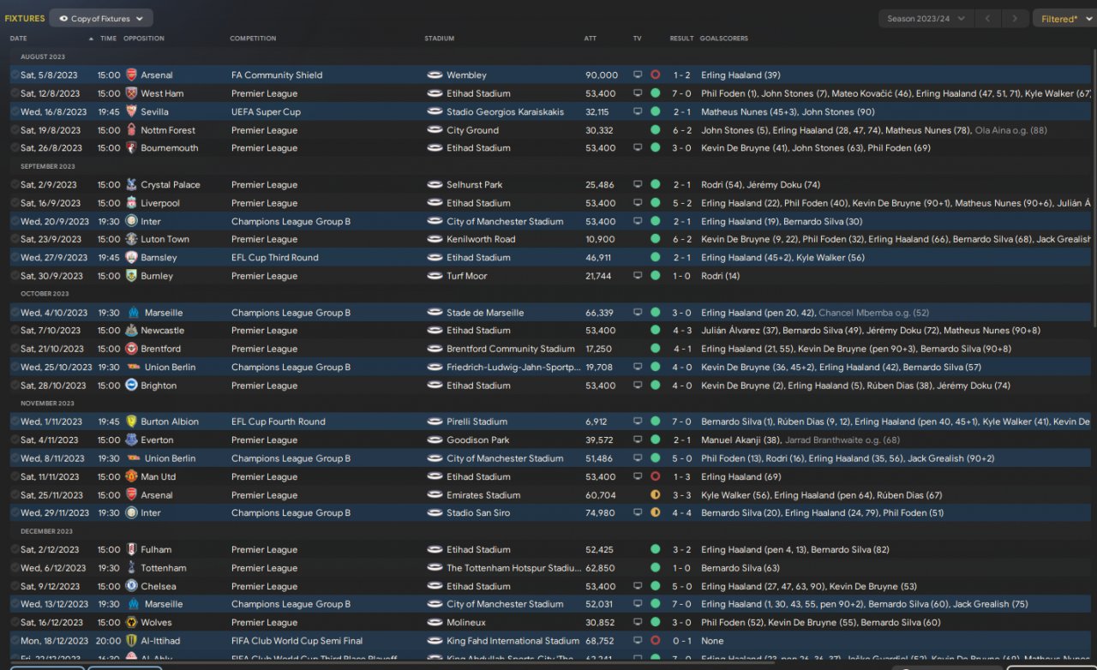Click the Burton Albion club badge
Viewport: 1097px width, 670px height.
[131, 422]
